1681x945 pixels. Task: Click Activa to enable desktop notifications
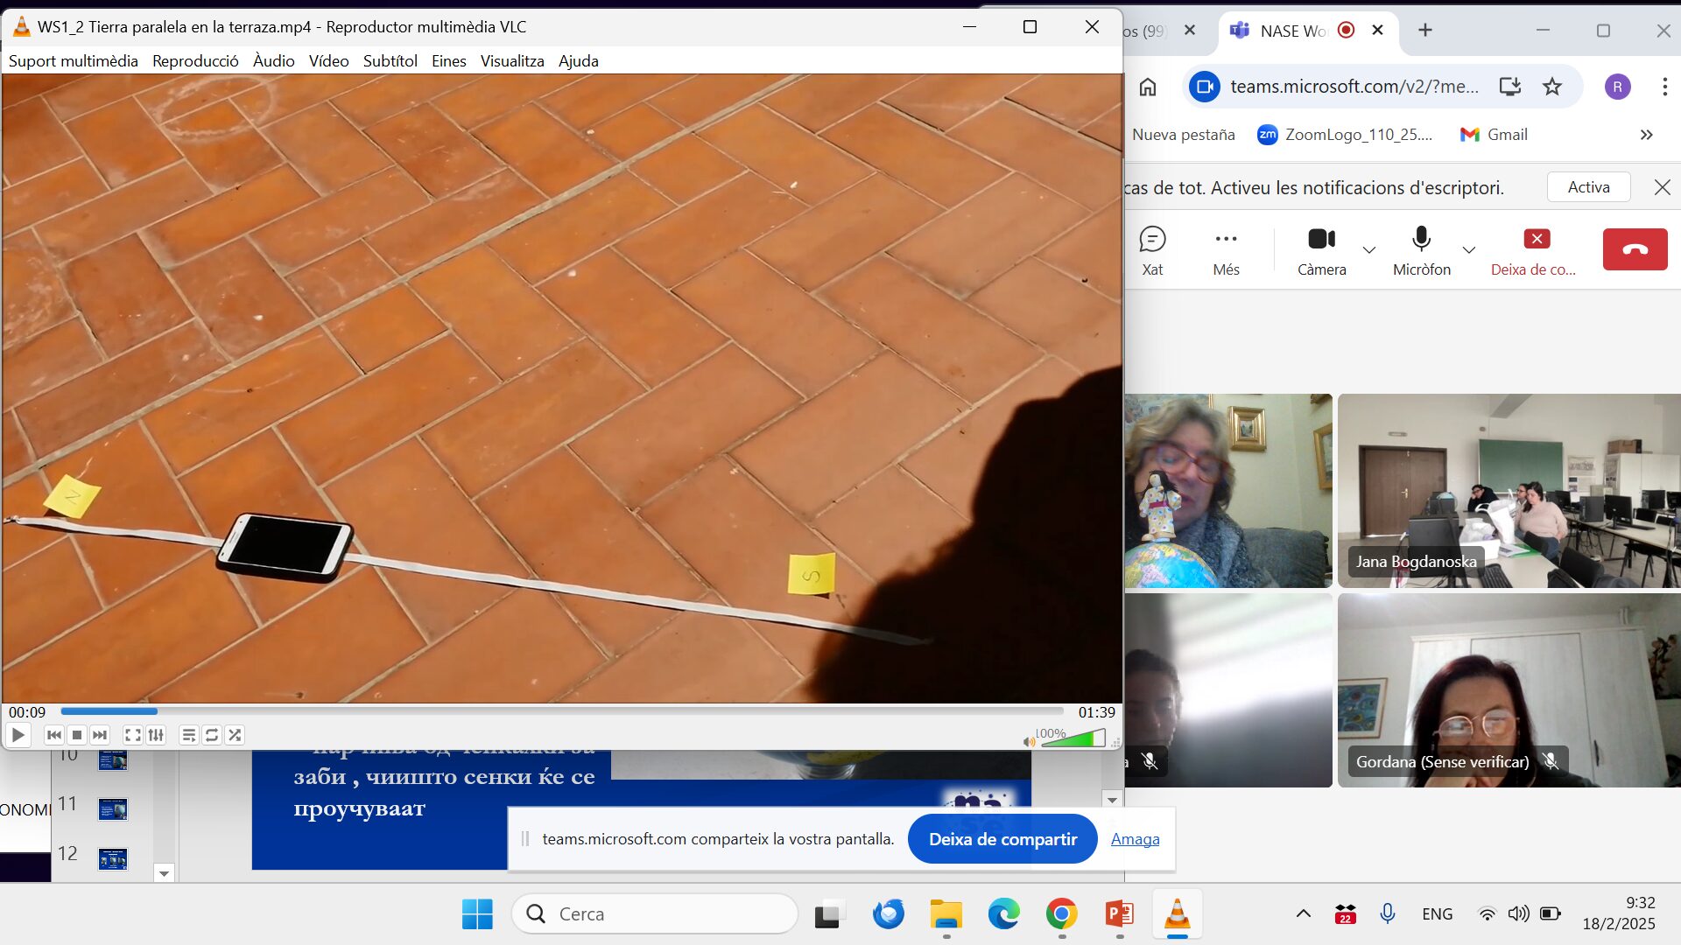[1588, 187]
